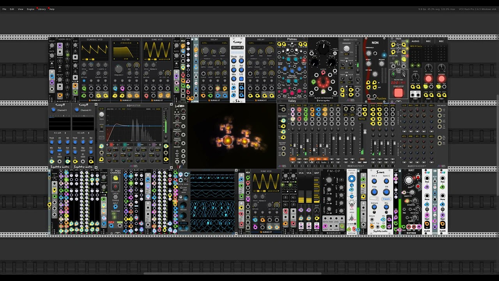Toggle SC on Comp II Channel 6
The image size is (499, 281).
tap(60, 157)
